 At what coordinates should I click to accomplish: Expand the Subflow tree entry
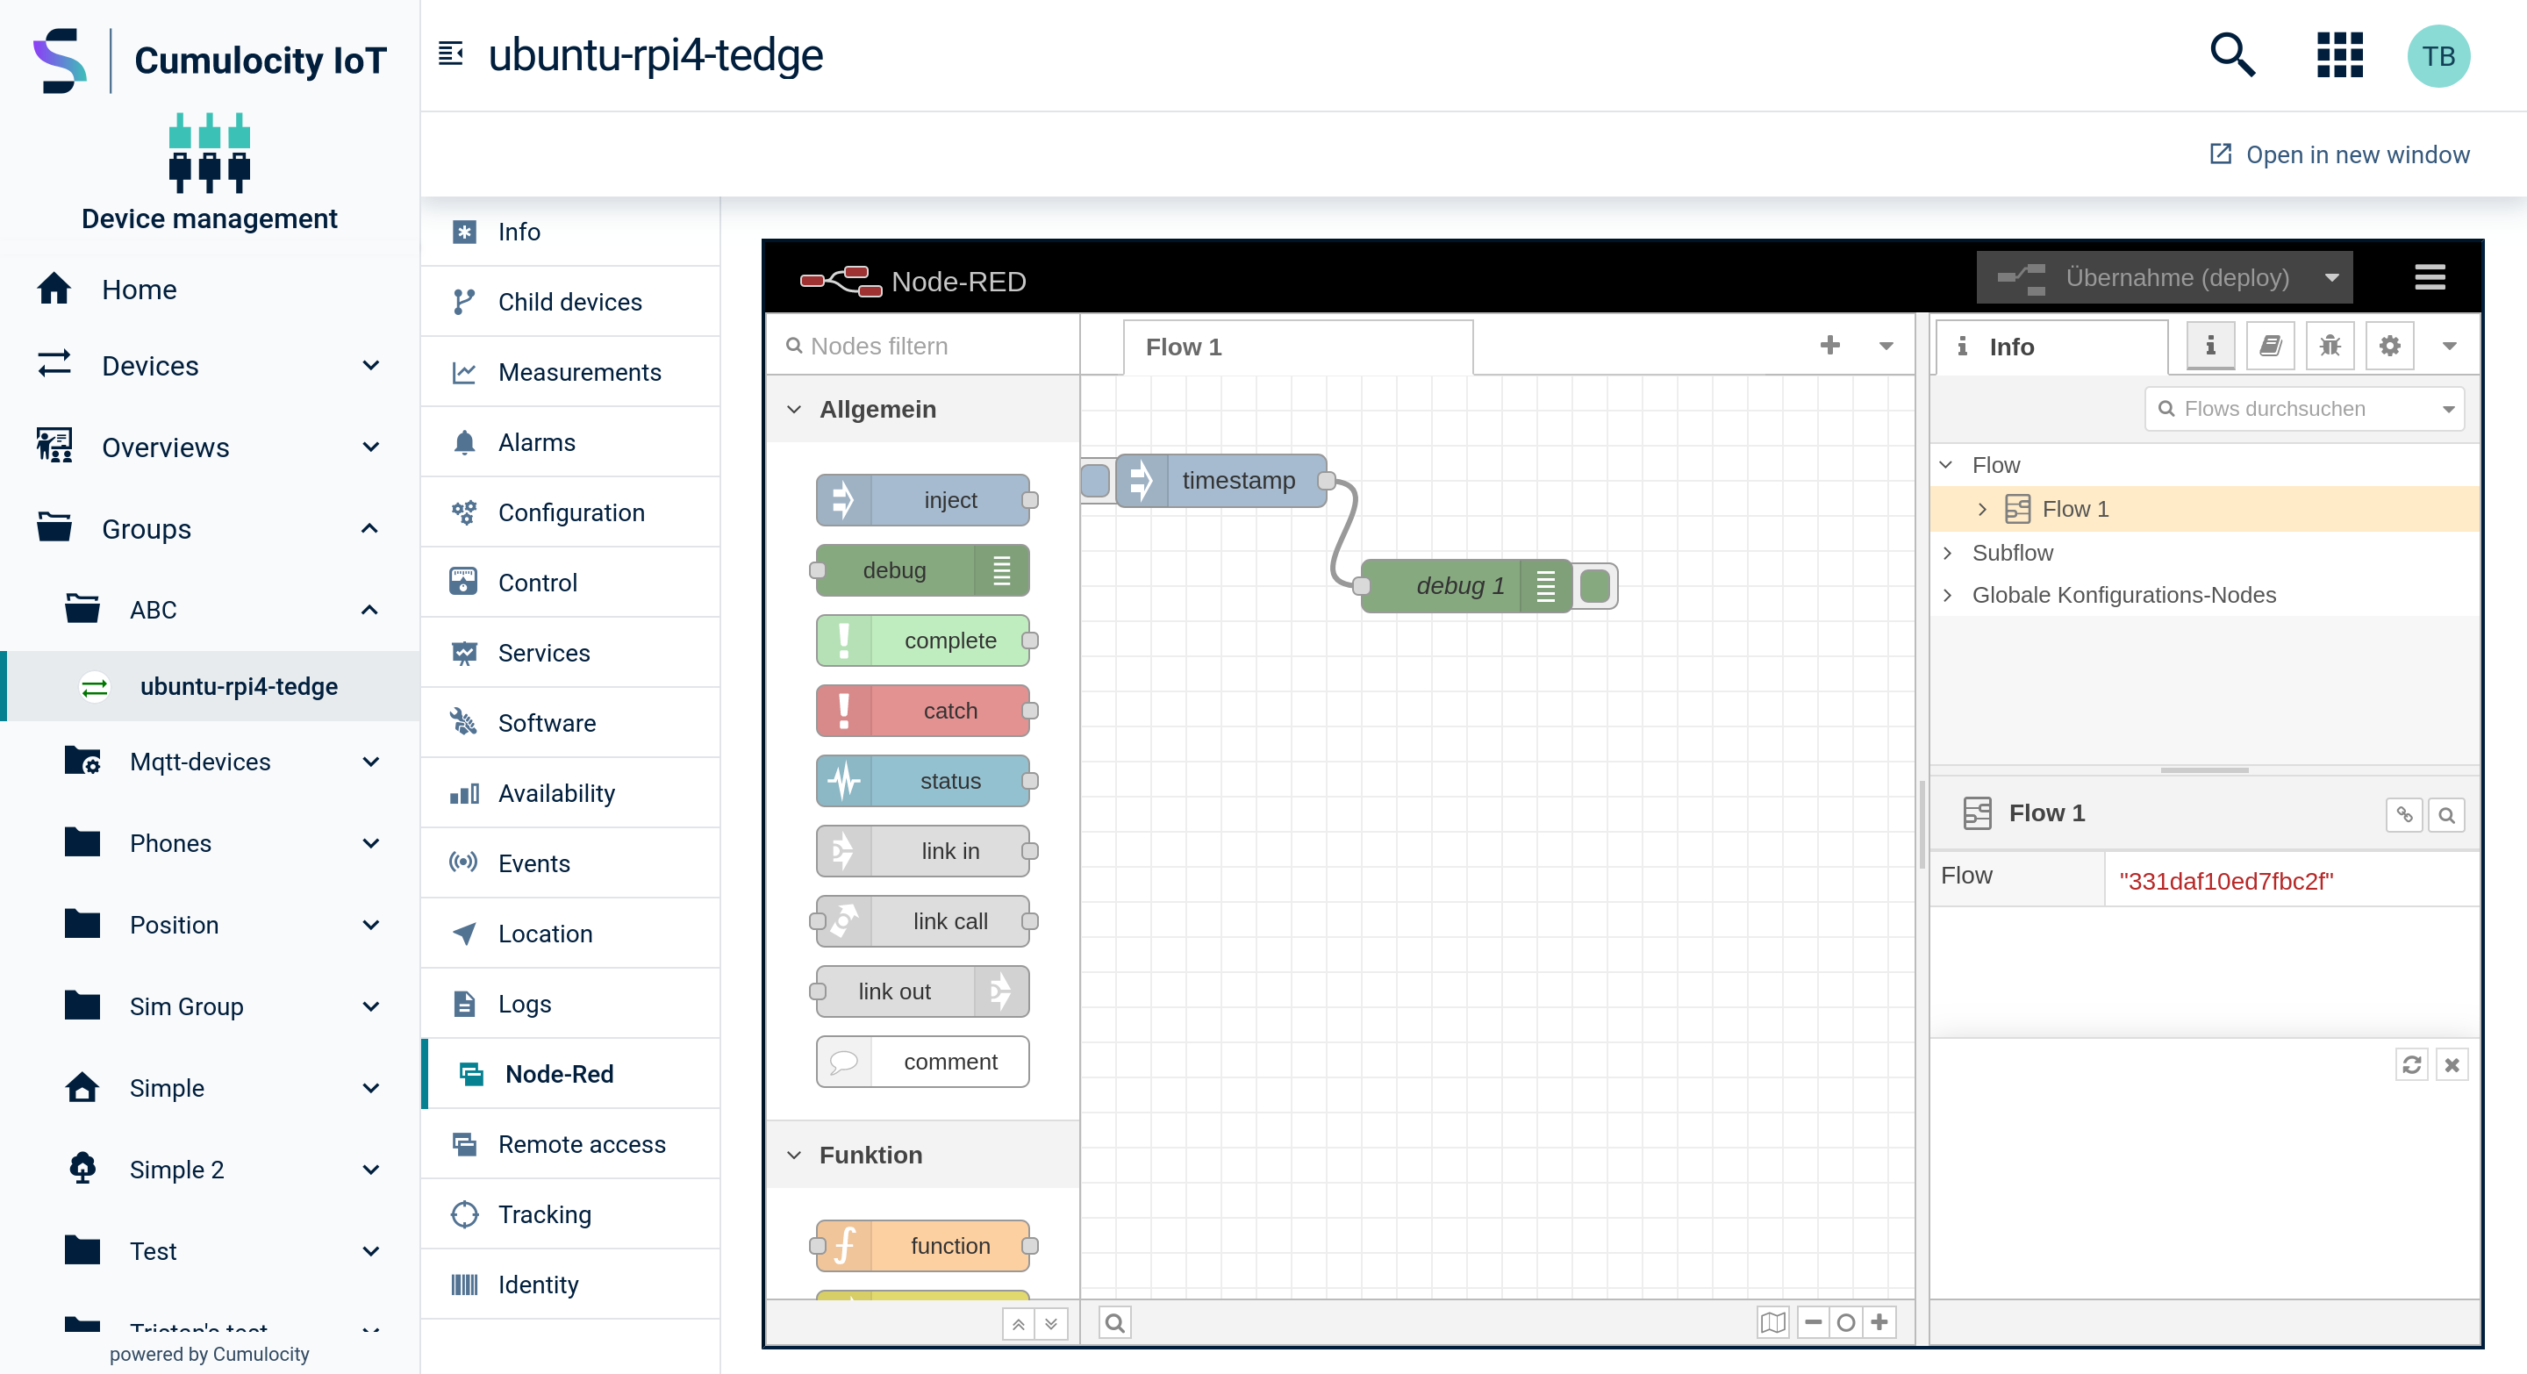pyautogui.click(x=1947, y=553)
